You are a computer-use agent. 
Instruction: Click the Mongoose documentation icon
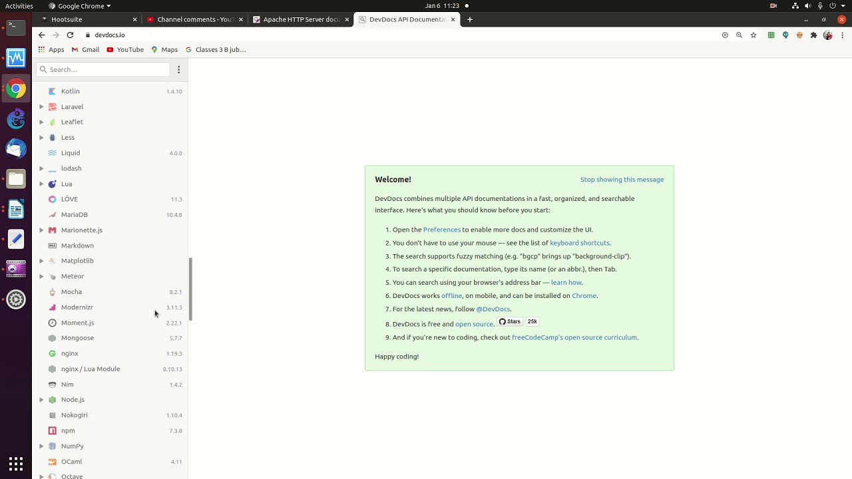tap(53, 338)
